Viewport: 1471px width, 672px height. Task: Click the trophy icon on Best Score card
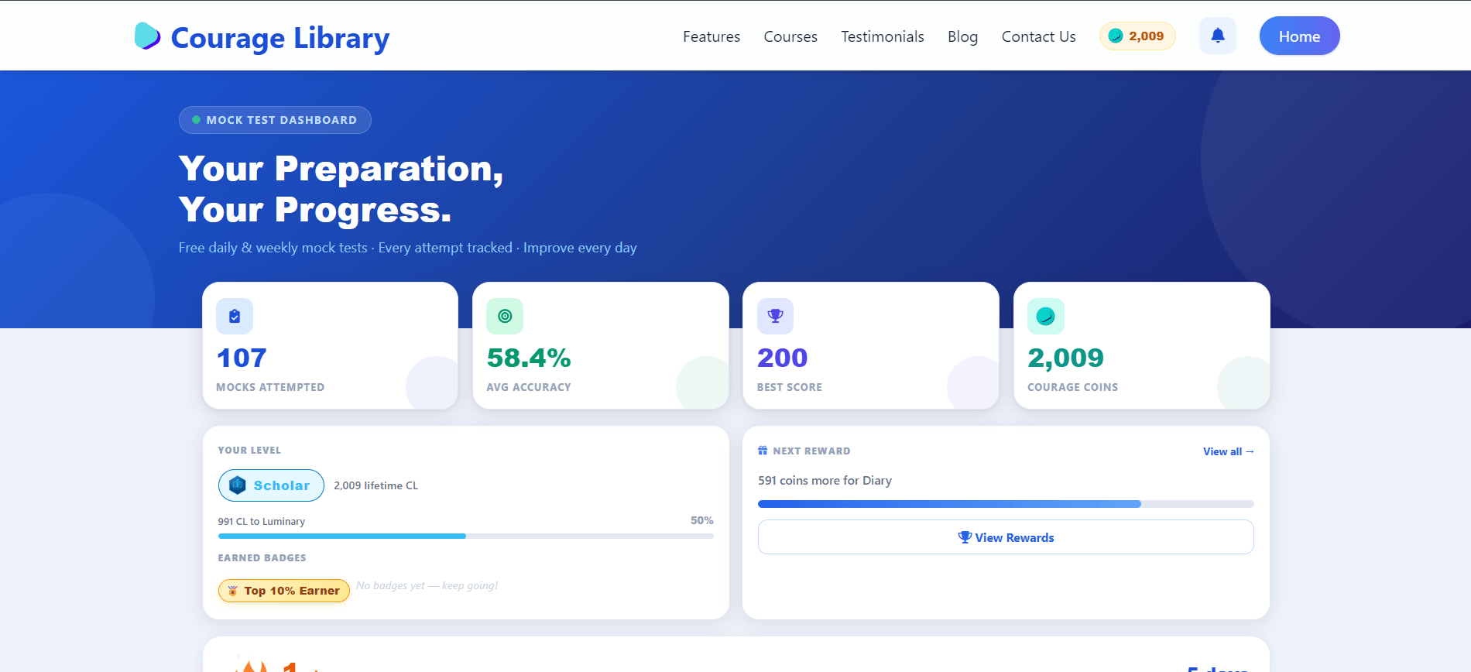[x=775, y=316]
